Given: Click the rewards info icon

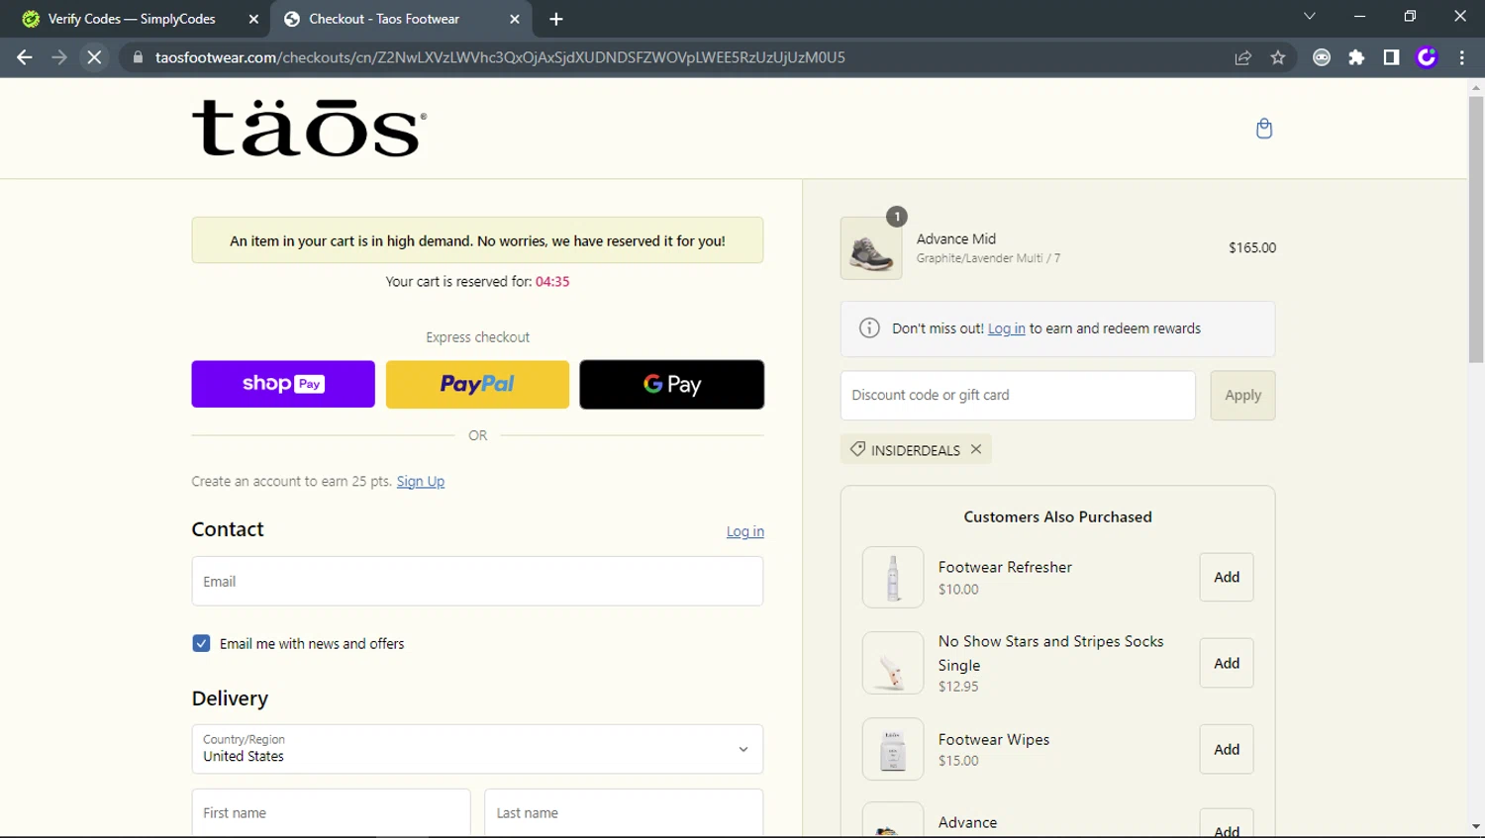Looking at the screenshot, I should point(869,328).
